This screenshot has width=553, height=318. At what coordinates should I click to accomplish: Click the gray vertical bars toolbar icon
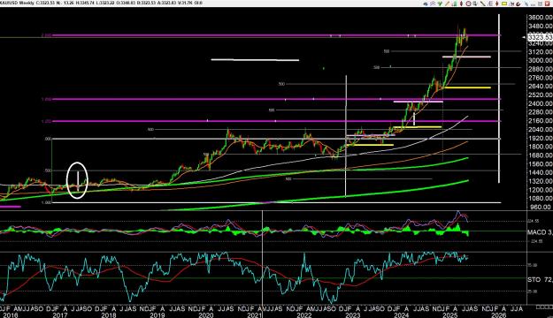pos(490,4)
